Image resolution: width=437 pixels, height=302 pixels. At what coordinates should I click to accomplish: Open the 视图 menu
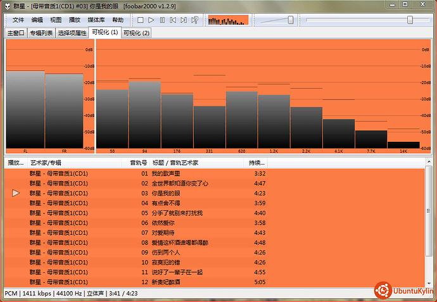pyautogui.click(x=56, y=20)
